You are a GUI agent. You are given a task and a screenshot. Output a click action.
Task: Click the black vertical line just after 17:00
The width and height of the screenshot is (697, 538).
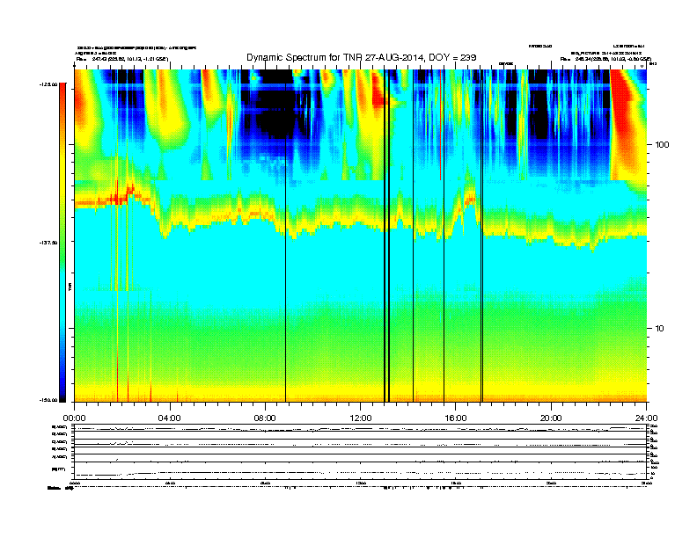point(482,236)
